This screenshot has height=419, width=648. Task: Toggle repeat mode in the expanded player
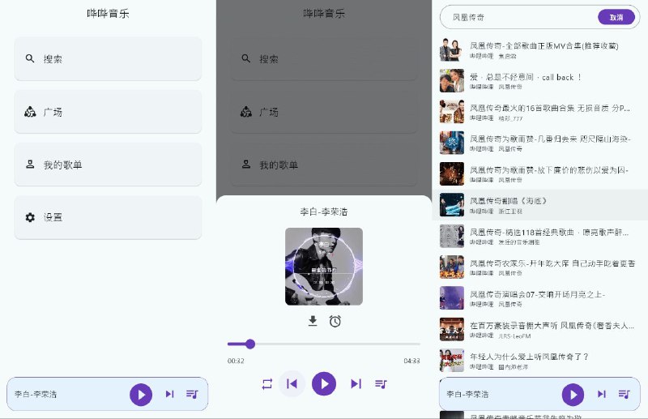click(267, 384)
